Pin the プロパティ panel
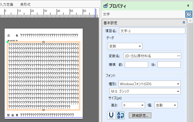Screen dimensions: 194x122 tap(188, 6)
